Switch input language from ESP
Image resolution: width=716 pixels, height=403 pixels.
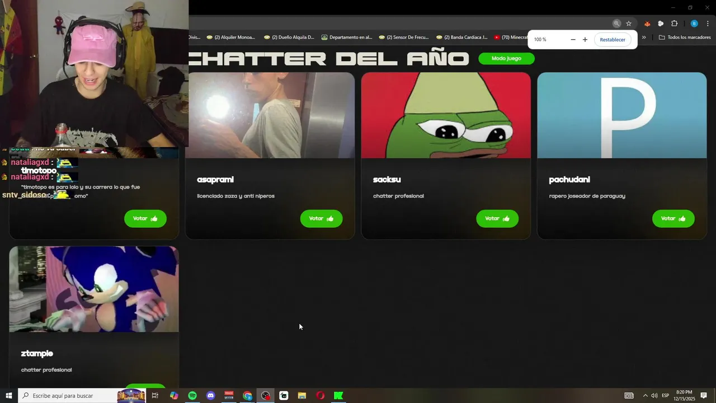pos(666,396)
